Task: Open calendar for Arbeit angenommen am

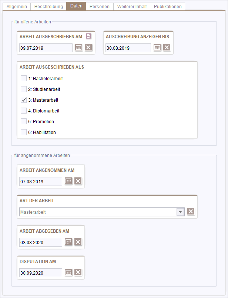Action: (x=68, y=181)
